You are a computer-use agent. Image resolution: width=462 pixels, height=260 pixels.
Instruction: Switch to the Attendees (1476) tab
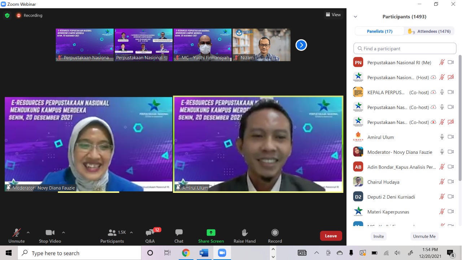pos(429,31)
